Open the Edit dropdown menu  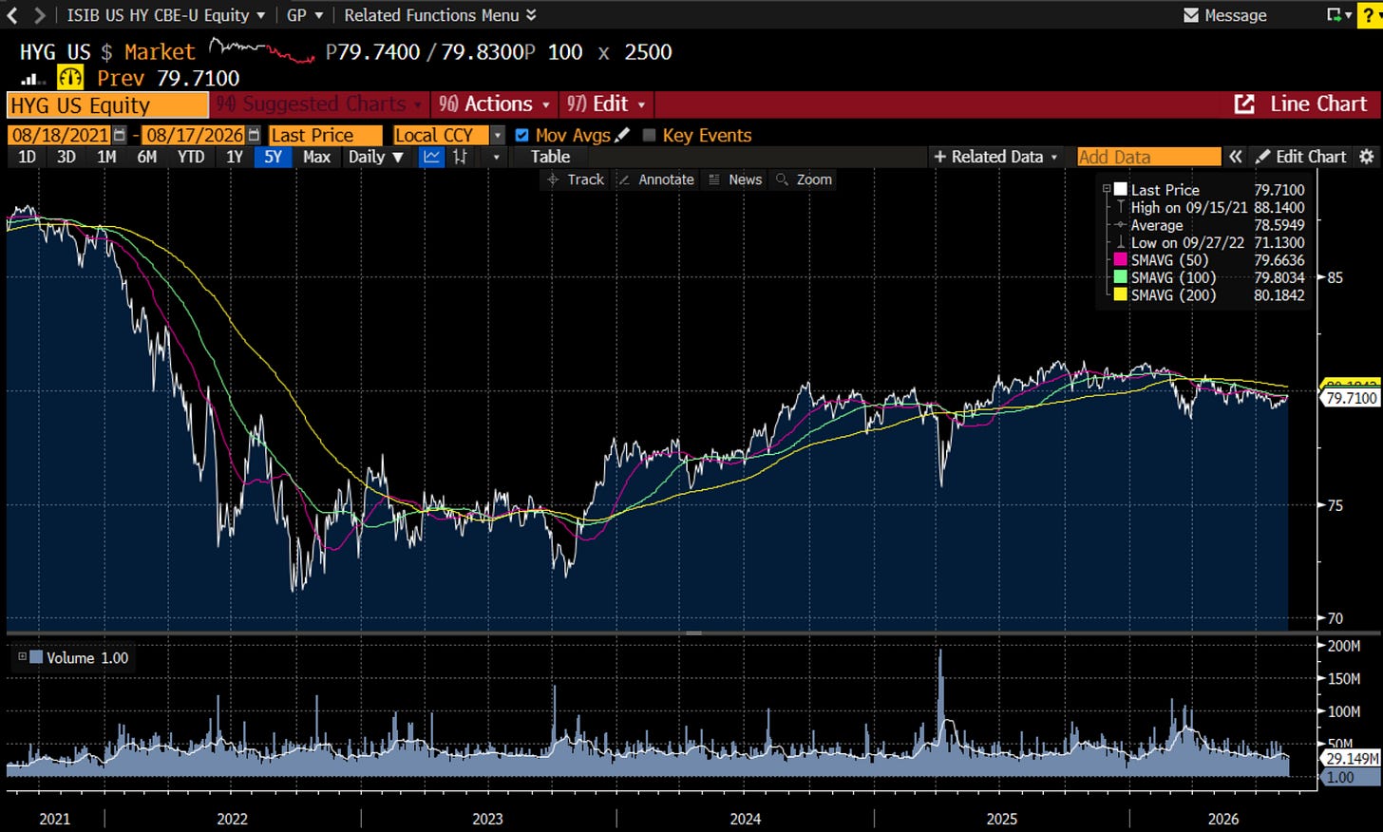click(x=606, y=104)
